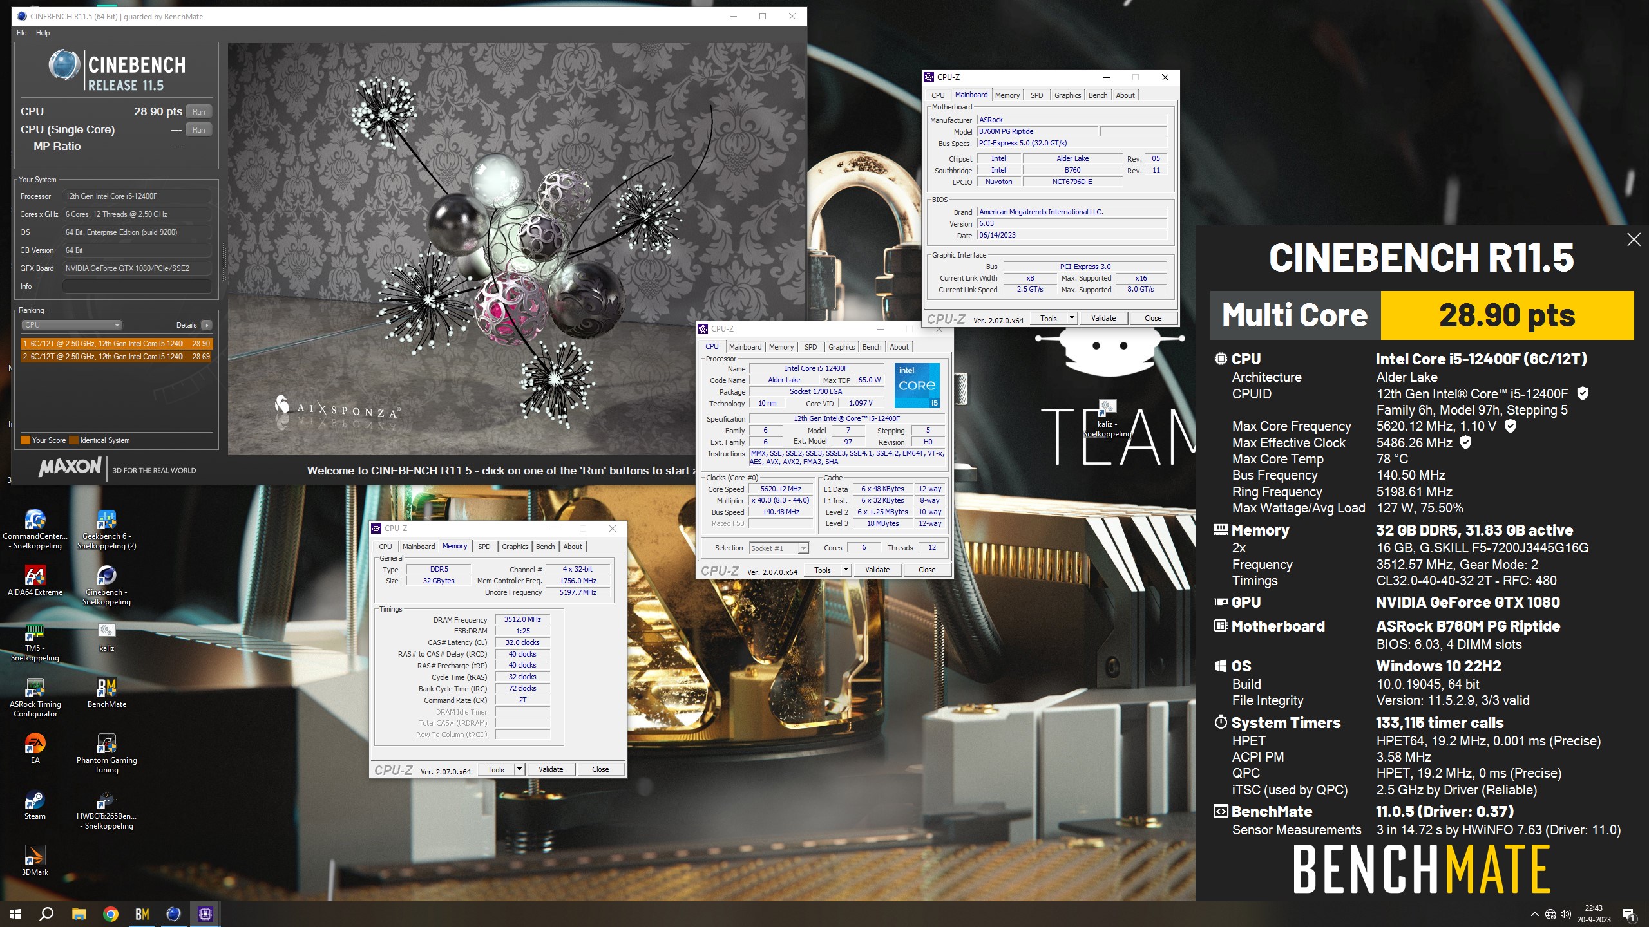Open Mainboard tab in processor CPU-Z window
The width and height of the screenshot is (1649, 927).
[745, 347]
